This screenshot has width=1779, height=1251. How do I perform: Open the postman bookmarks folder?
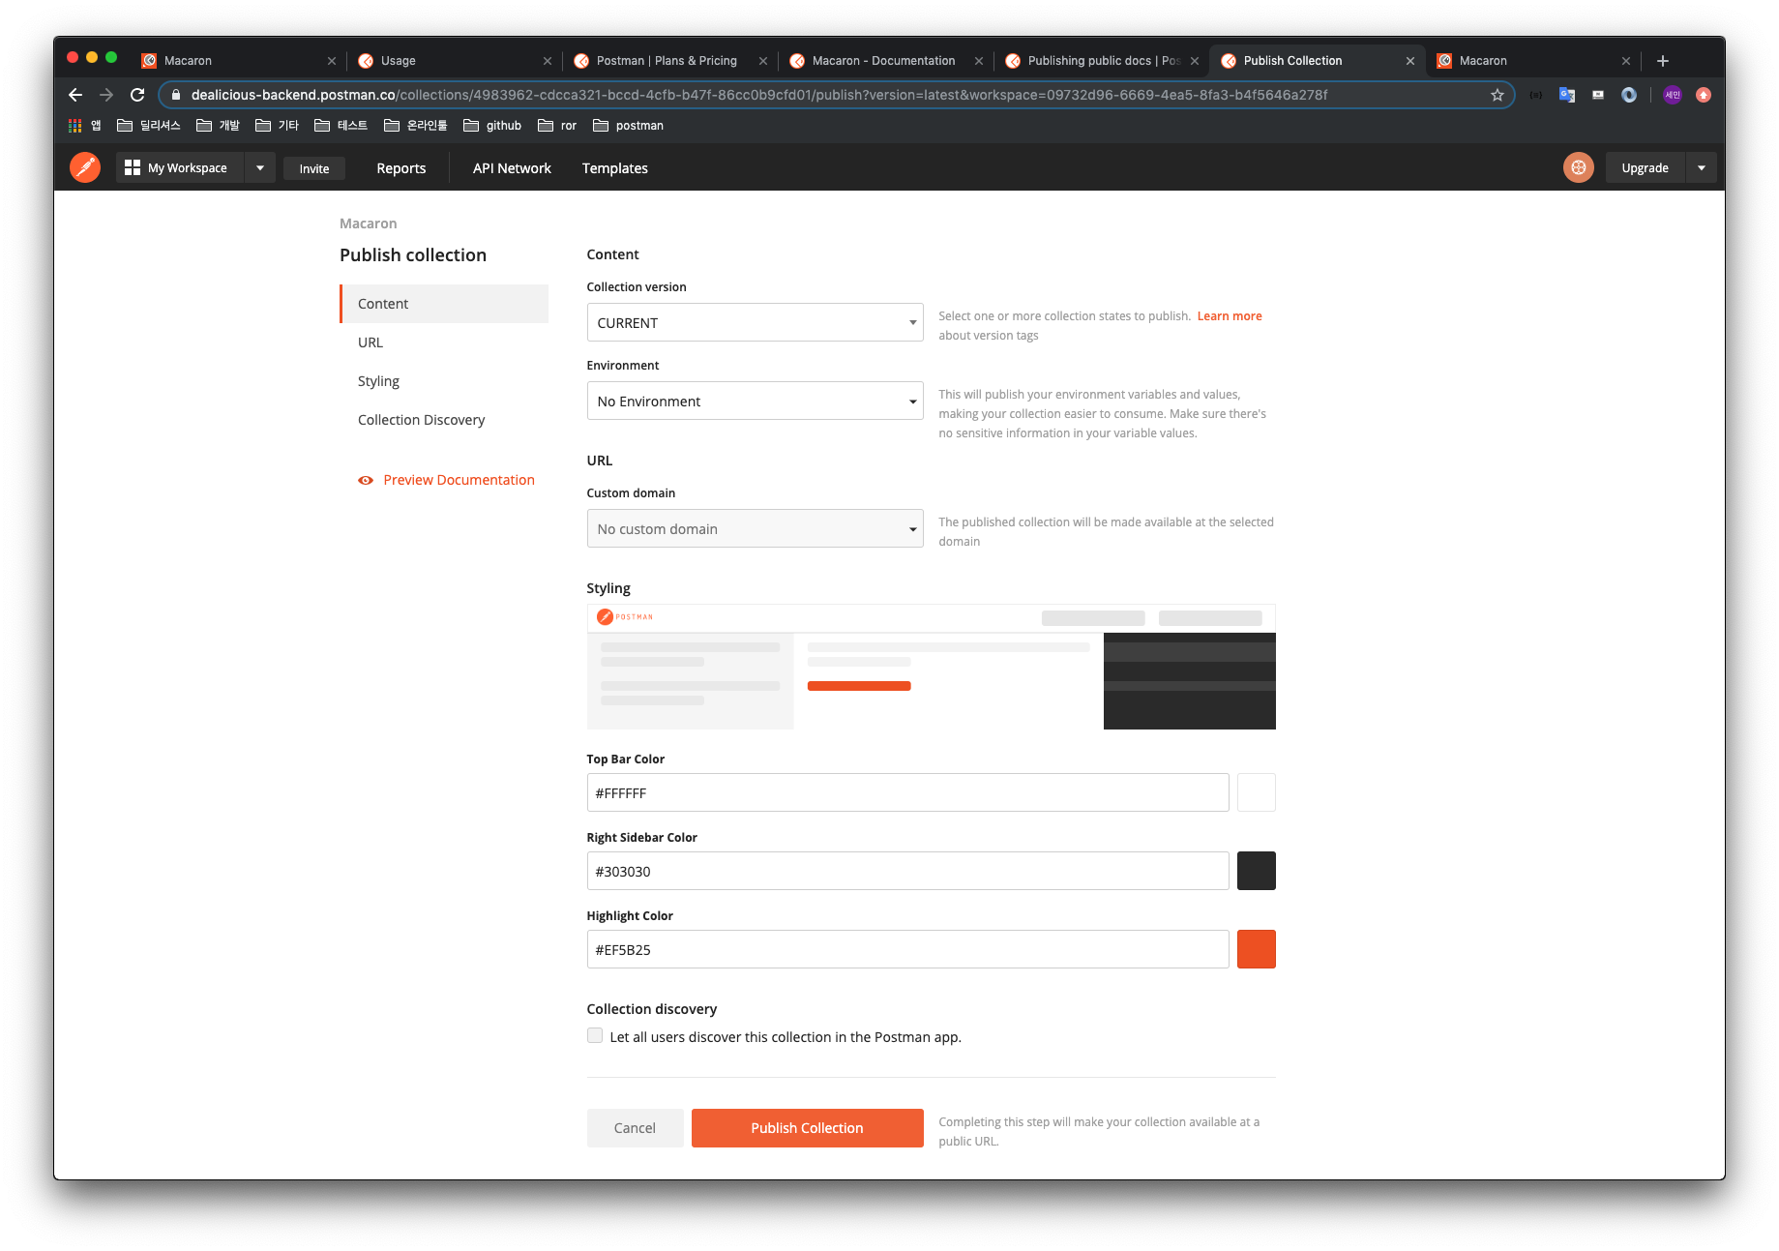tap(628, 125)
